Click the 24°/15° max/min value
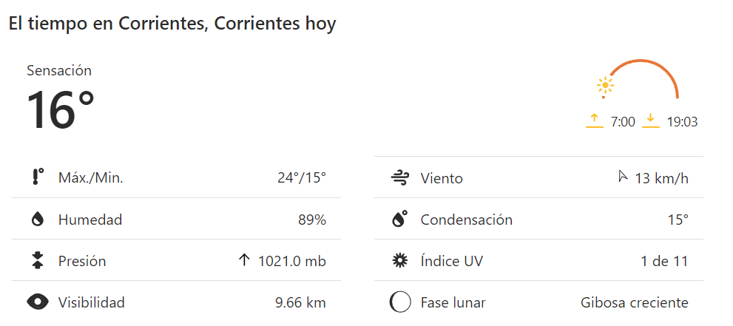 [301, 178]
